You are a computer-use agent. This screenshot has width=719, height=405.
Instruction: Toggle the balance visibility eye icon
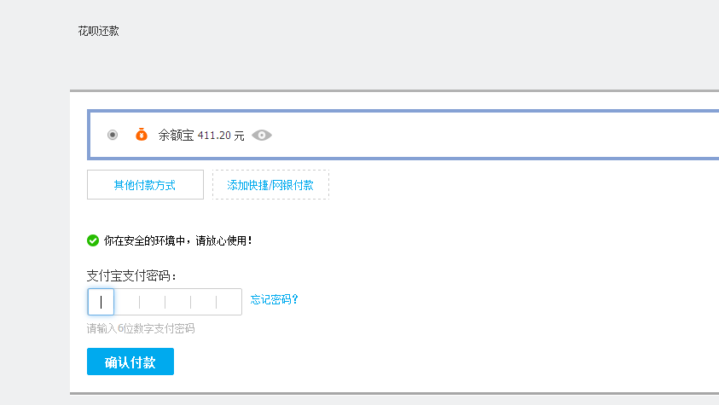click(x=262, y=136)
